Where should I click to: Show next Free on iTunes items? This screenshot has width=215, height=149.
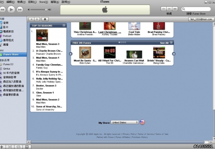(x=174, y=54)
